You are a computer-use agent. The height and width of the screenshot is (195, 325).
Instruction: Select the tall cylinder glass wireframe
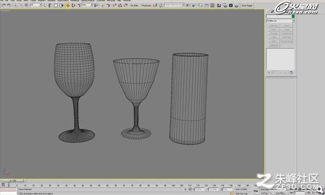click(189, 99)
